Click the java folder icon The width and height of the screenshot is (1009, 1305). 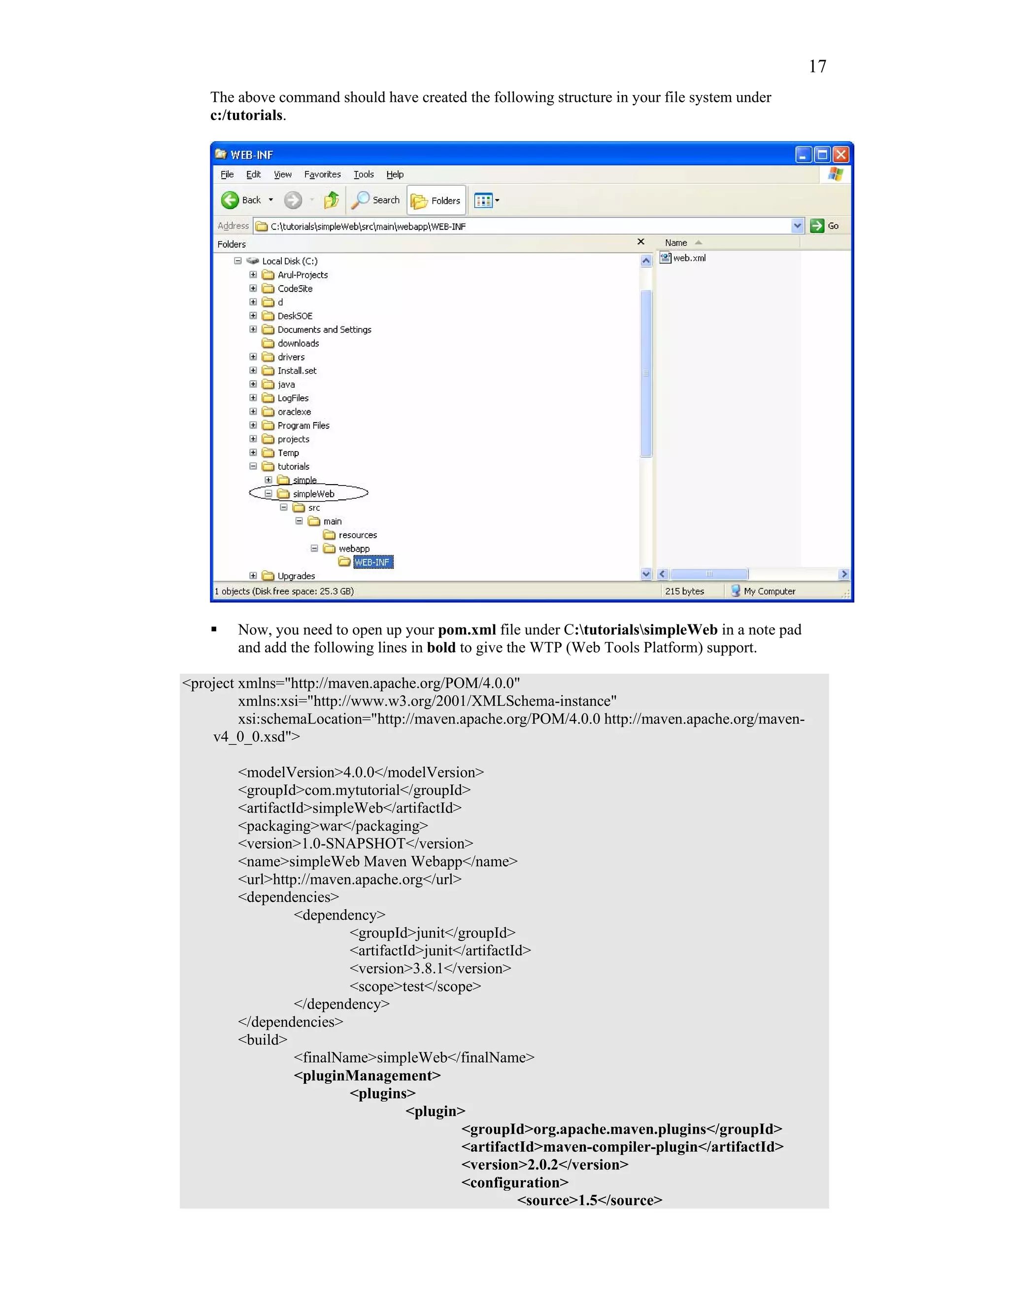click(269, 385)
